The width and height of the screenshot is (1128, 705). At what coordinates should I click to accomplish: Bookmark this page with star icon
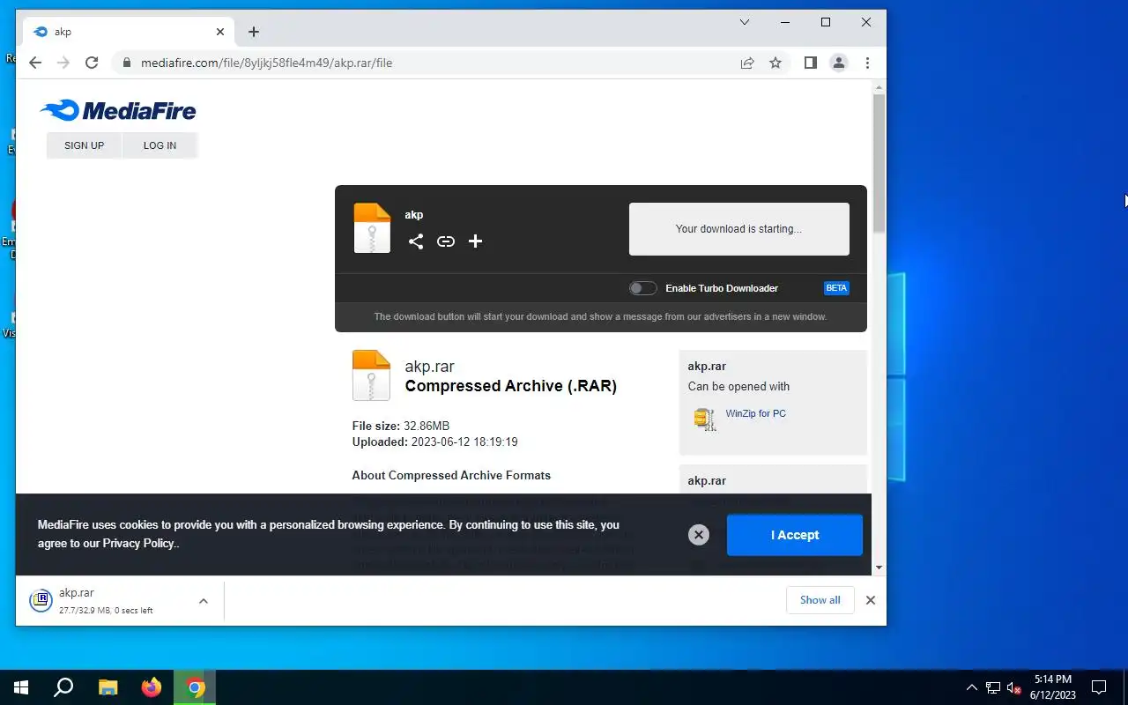(775, 63)
